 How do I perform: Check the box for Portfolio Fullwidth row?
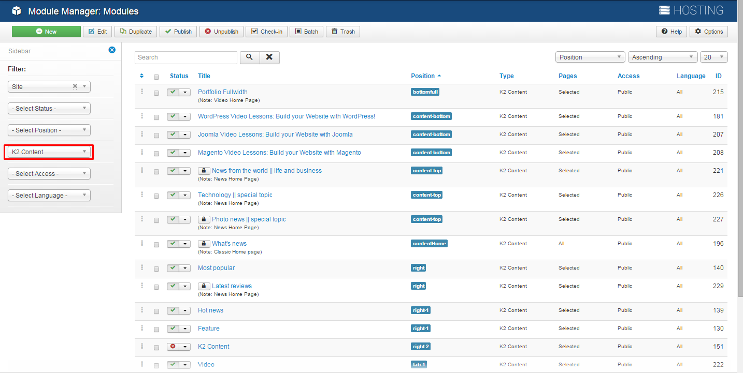click(x=156, y=94)
